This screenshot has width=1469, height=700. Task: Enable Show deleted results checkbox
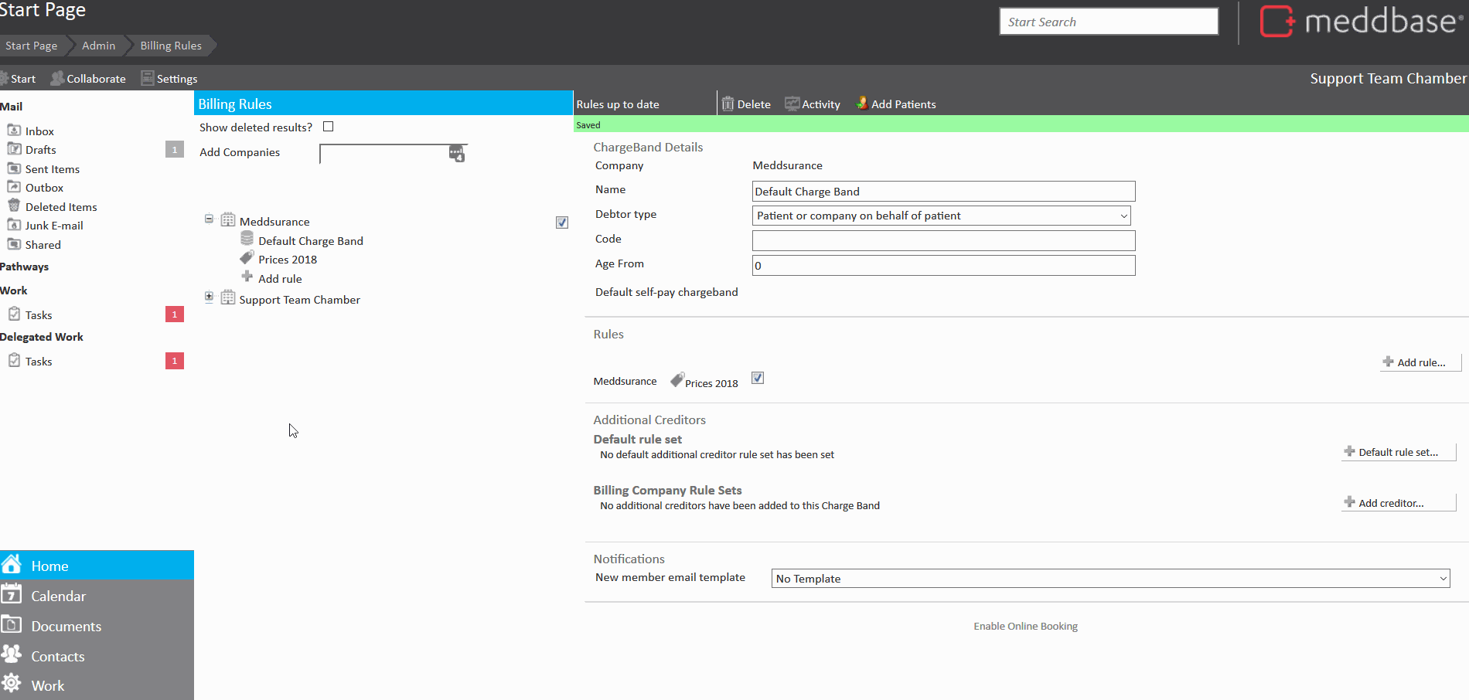point(328,127)
